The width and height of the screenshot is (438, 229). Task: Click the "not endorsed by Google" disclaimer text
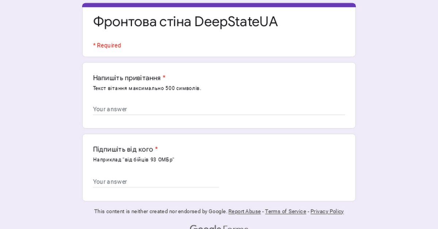[161, 212]
